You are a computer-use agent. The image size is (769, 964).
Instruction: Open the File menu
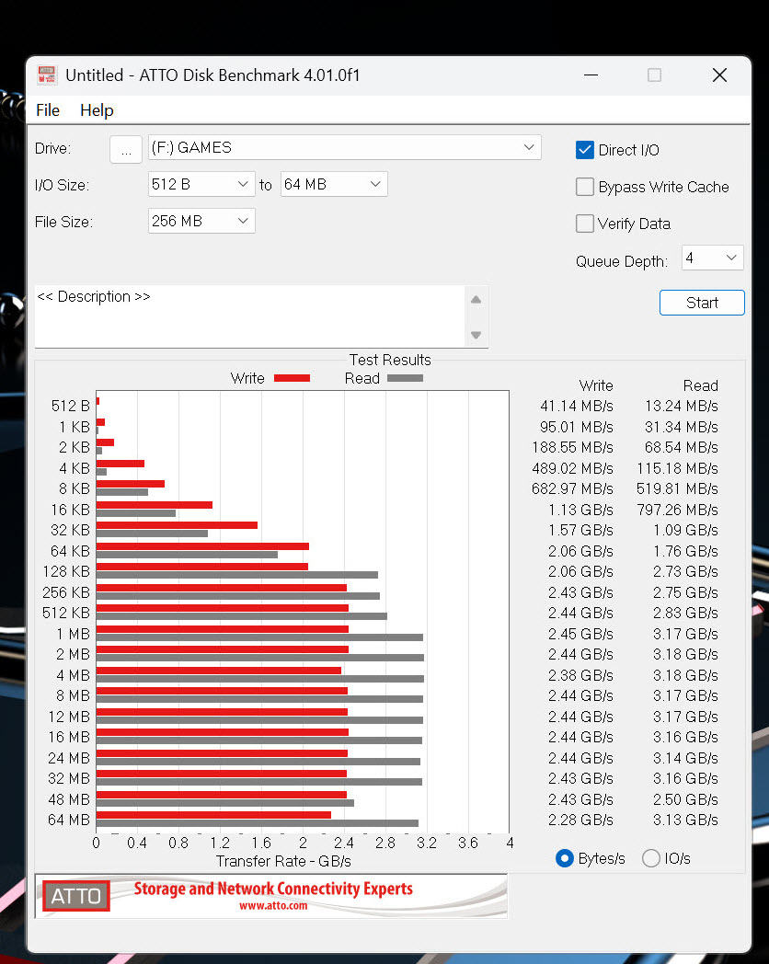pyautogui.click(x=48, y=110)
